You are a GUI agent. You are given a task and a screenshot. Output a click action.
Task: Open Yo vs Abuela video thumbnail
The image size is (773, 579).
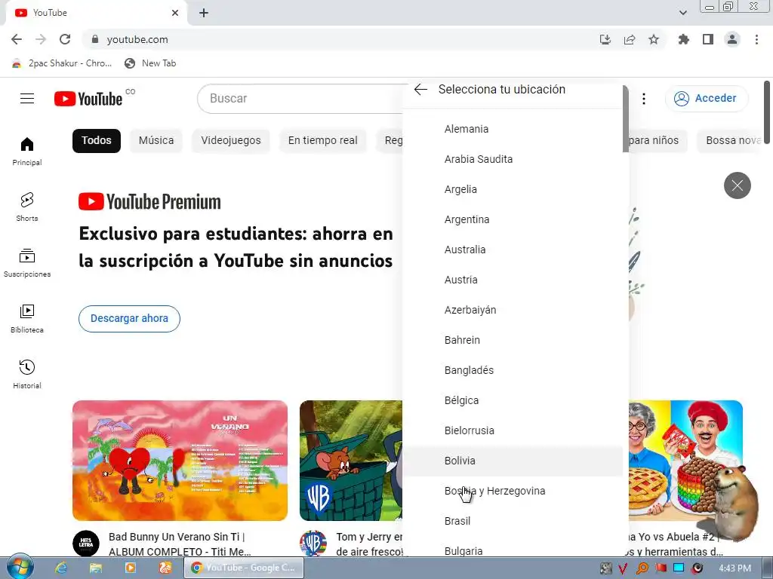click(686, 461)
